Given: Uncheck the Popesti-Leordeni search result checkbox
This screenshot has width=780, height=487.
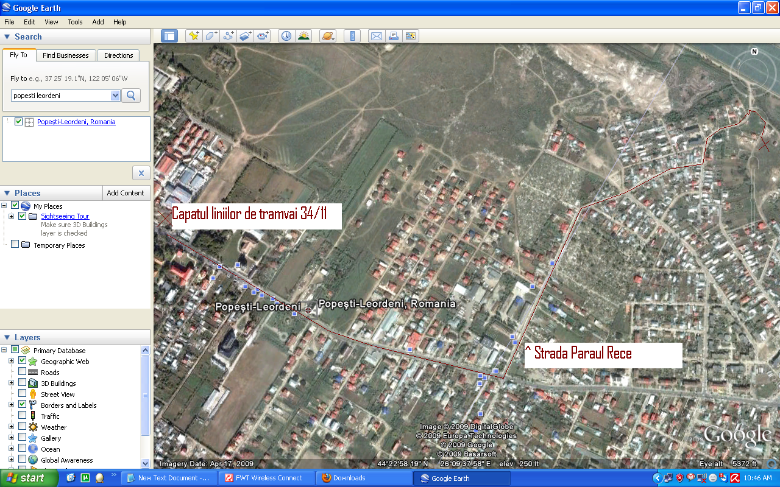Looking at the screenshot, I should [x=18, y=122].
